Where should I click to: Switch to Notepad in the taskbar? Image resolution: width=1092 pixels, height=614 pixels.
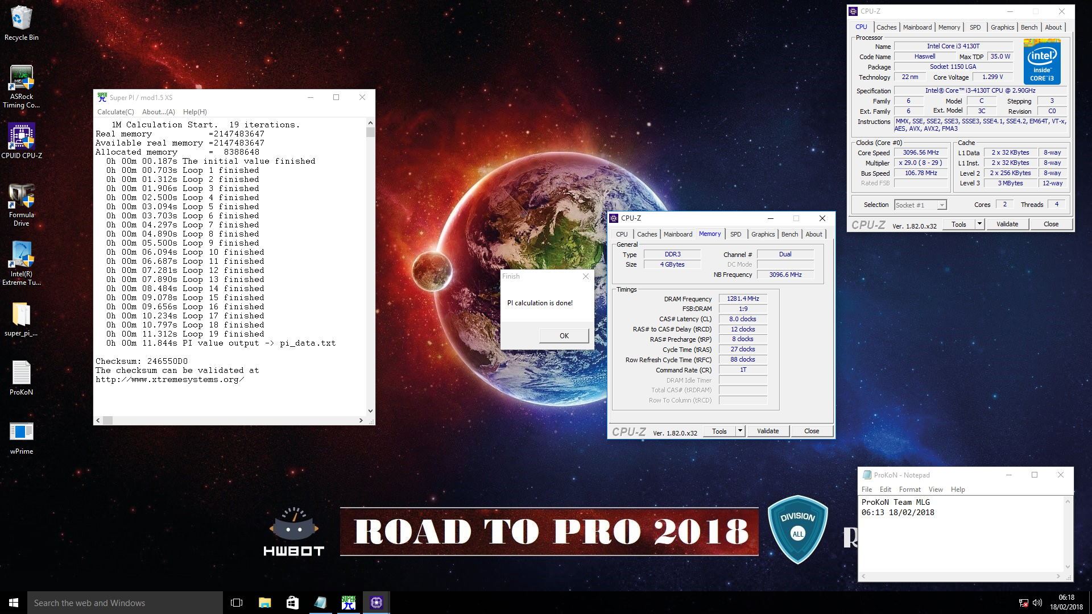point(320,603)
